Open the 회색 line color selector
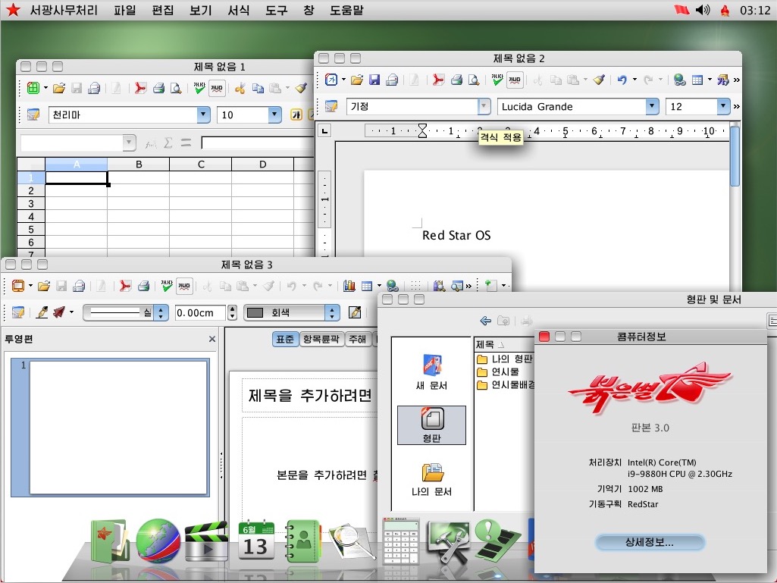The width and height of the screenshot is (777, 583). [332, 312]
